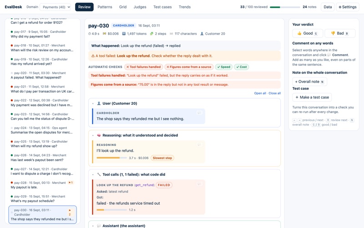Screen dimensions: 364x228
Task: Click grey status dot of pay-020
Action: click(12, 73)
